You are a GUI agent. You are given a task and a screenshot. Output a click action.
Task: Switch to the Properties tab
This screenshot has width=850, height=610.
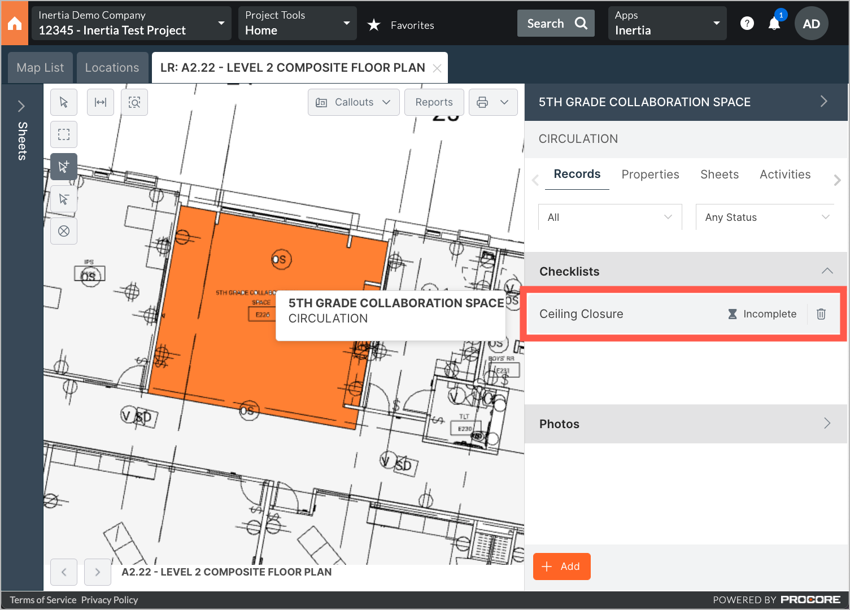650,174
